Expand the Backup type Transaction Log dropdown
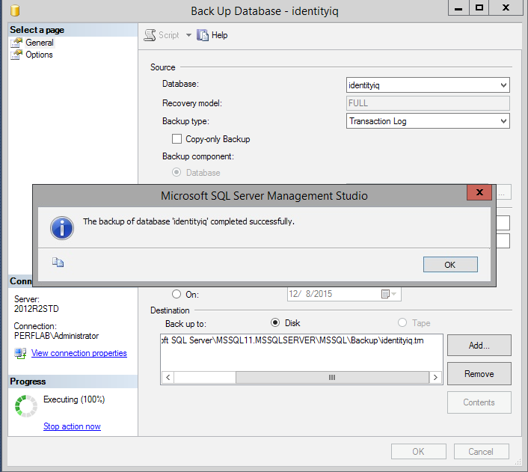 click(x=428, y=121)
